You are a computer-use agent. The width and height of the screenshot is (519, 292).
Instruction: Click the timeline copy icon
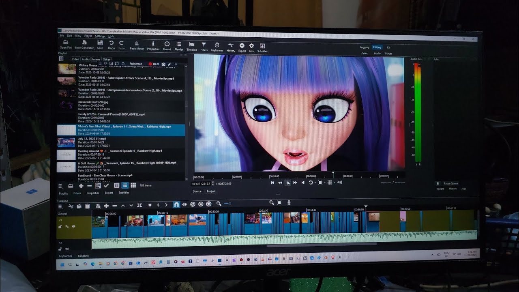point(79,206)
